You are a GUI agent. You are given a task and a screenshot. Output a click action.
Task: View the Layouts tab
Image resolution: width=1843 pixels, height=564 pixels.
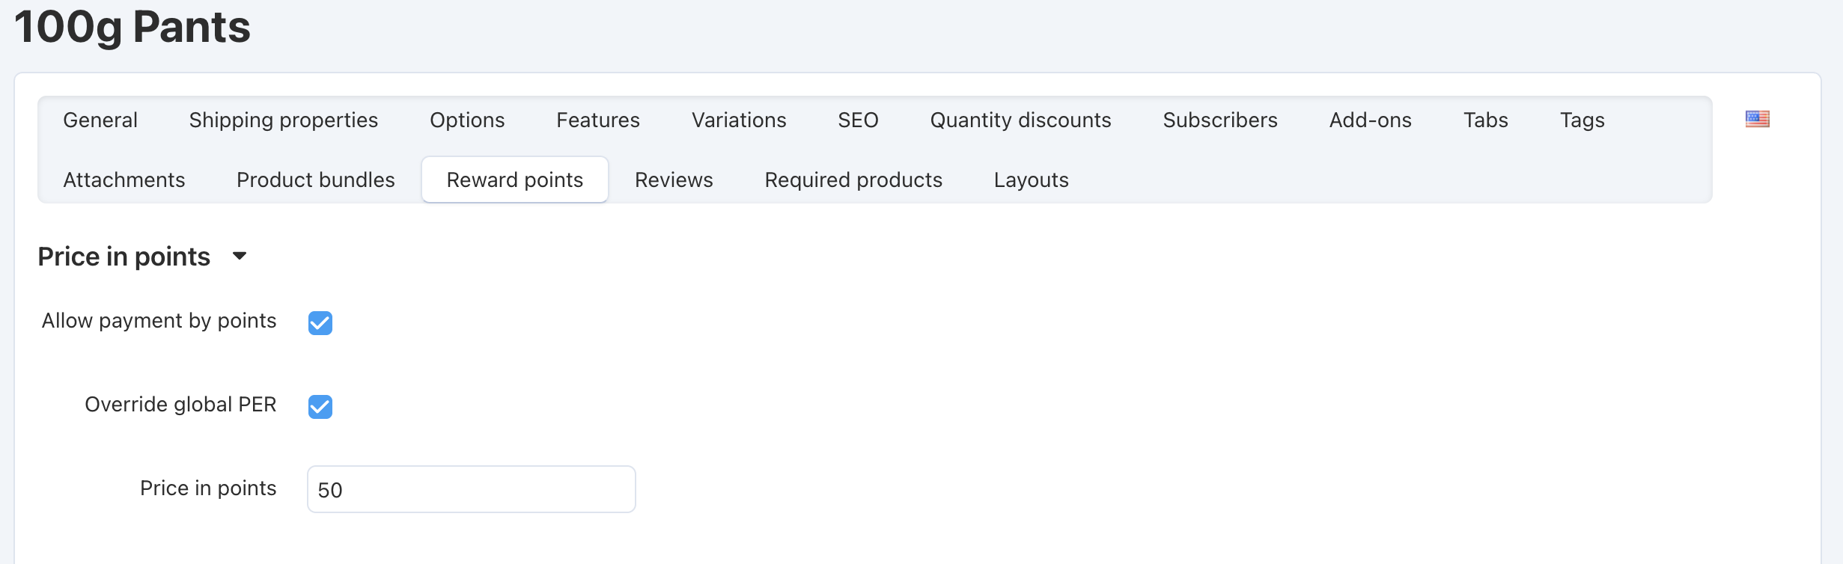tap(1032, 180)
